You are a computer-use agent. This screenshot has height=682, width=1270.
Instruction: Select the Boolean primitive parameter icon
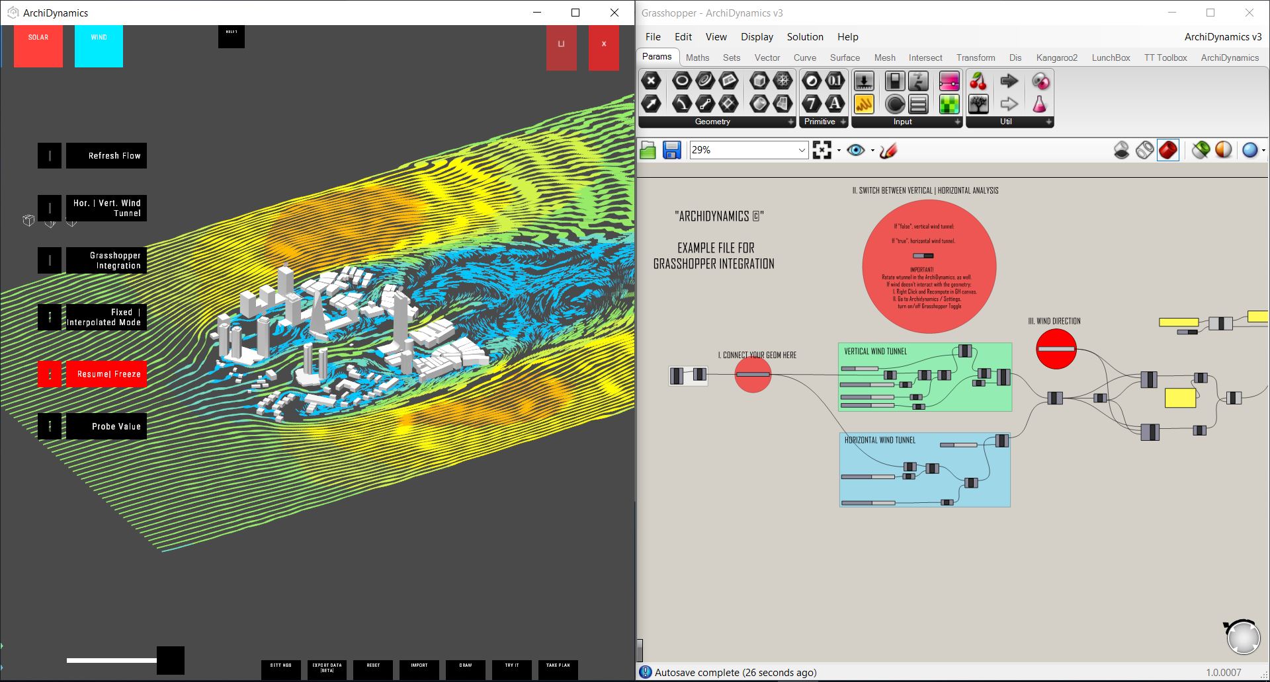coord(812,81)
